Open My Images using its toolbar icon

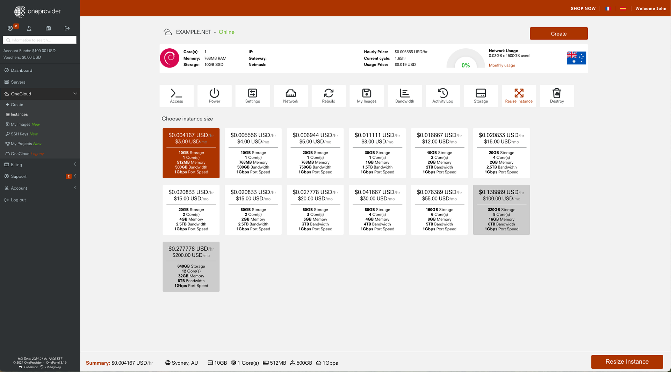coord(366,96)
